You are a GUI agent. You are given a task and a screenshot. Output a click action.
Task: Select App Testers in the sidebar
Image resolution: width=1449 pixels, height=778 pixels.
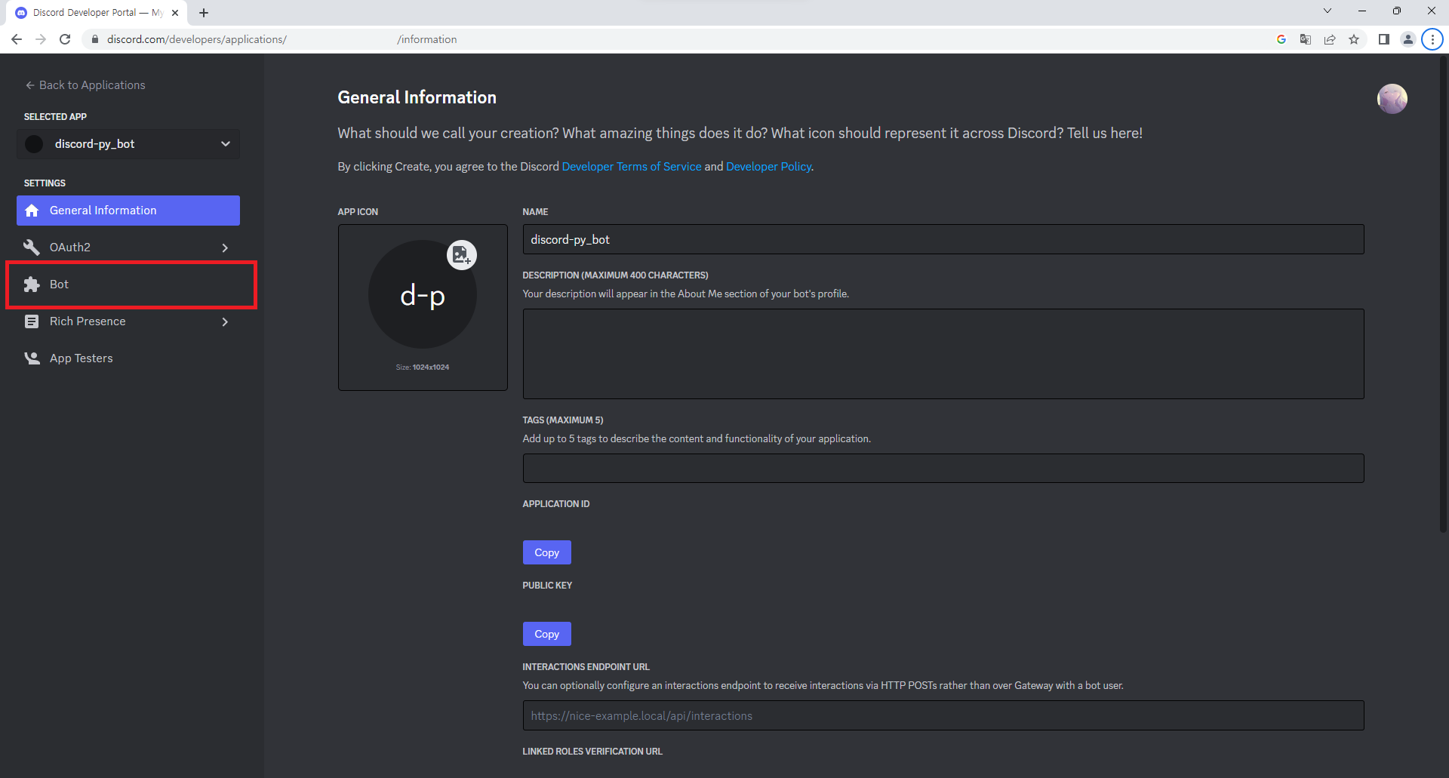82,358
